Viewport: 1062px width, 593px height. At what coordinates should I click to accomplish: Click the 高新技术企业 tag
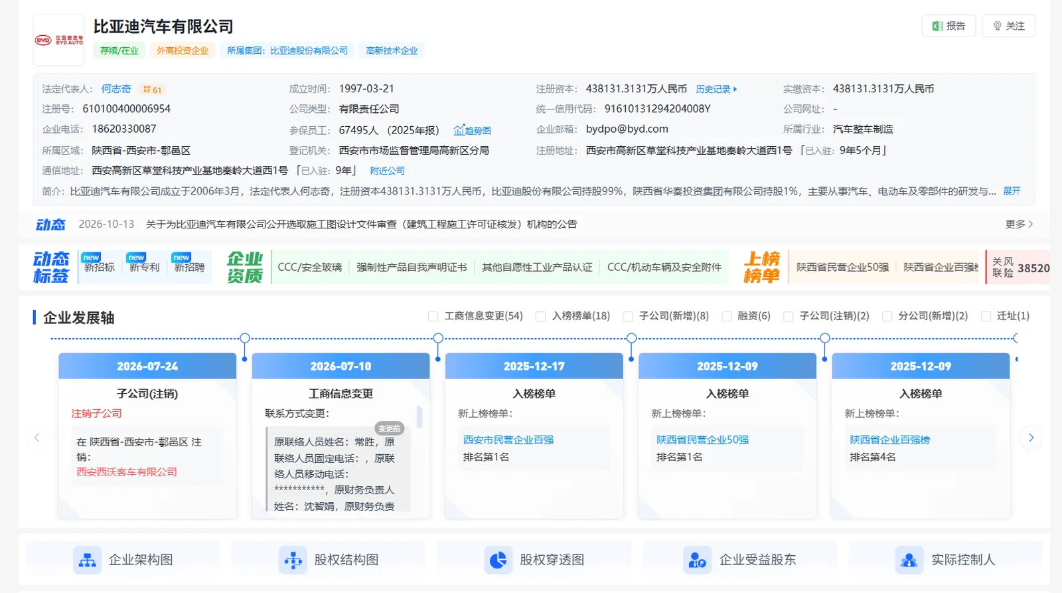[392, 50]
